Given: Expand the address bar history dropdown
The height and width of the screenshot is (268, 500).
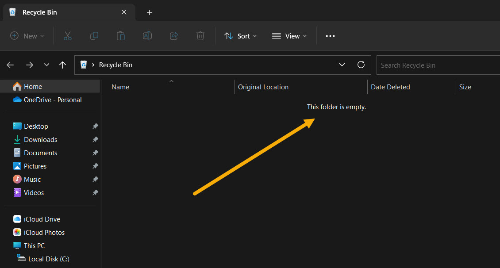Looking at the screenshot, I should coord(342,65).
